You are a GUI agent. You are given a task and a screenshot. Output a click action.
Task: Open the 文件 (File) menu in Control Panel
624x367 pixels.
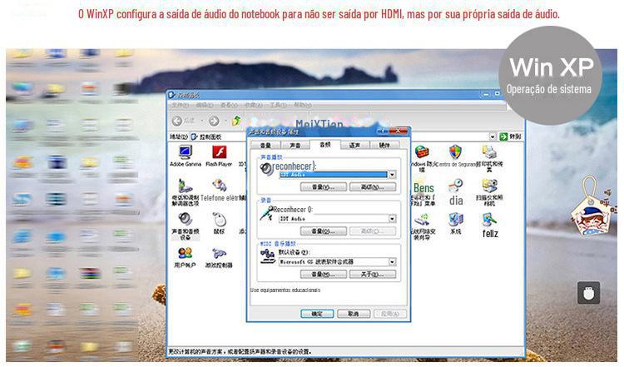[180, 105]
